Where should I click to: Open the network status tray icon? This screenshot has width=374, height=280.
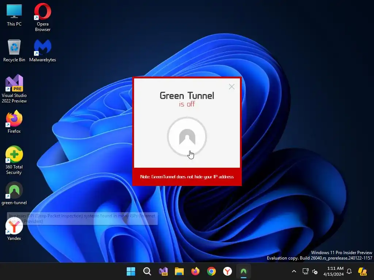click(306, 271)
